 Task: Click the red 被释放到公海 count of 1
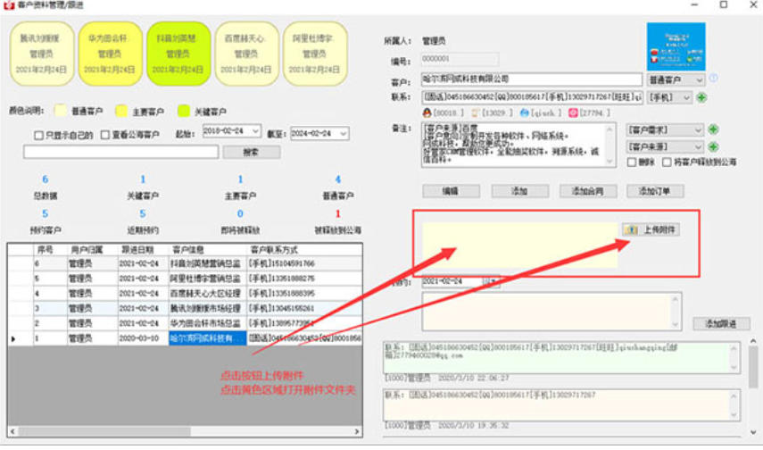(x=337, y=213)
